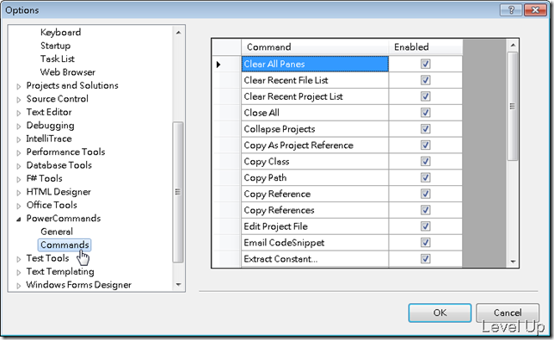
Task: Expand the Source Control node
Action: coord(19,100)
